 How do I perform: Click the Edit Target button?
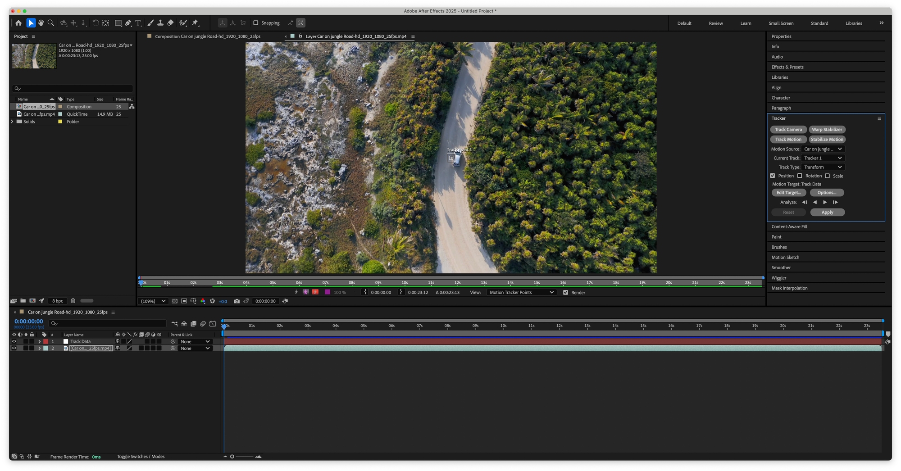788,193
